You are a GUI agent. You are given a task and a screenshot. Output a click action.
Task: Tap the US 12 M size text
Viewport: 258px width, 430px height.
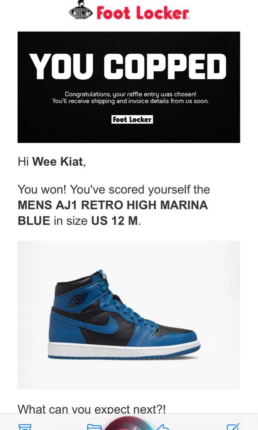point(115,221)
